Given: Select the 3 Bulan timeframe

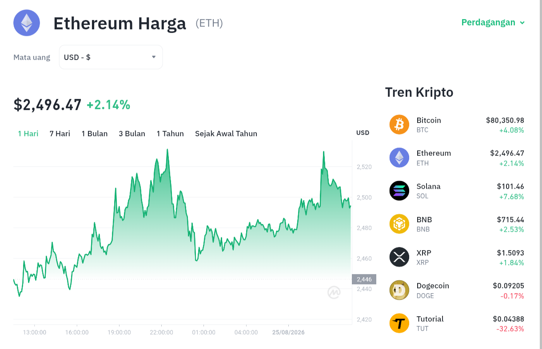Looking at the screenshot, I should (132, 133).
